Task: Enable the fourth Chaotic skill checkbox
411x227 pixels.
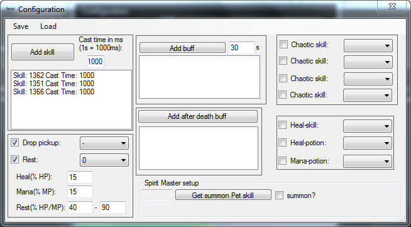Action: pyautogui.click(x=283, y=94)
